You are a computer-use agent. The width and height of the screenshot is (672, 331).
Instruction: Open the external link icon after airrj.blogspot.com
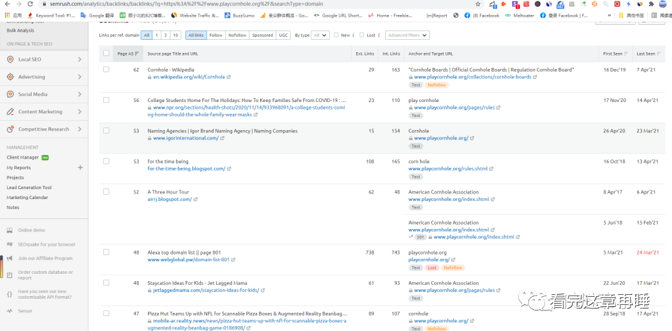click(x=195, y=199)
